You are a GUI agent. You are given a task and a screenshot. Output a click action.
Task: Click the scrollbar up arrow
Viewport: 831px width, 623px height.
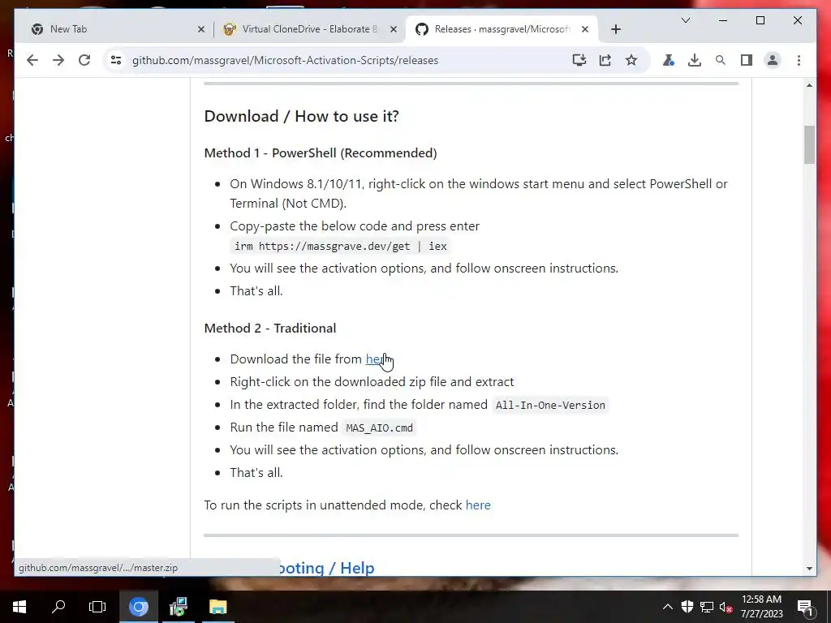(x=809, y=85)
